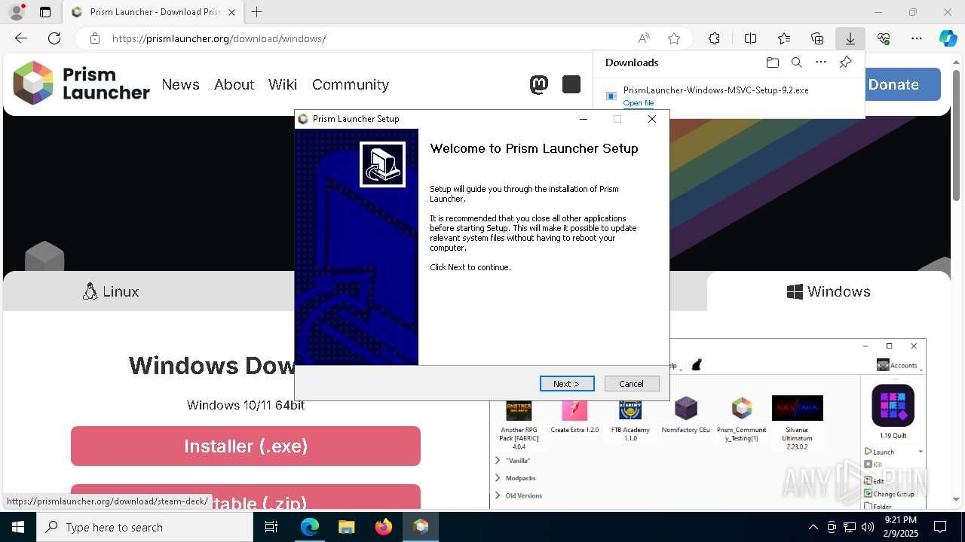The width and height of the screenshot is (965, 542).
Task: Launch Firefox from taskbar
Action: (384, 527)
